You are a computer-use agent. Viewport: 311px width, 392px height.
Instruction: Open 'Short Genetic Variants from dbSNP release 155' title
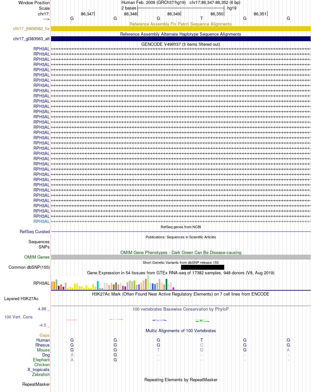pyautogui.click(x=180, y=263)
